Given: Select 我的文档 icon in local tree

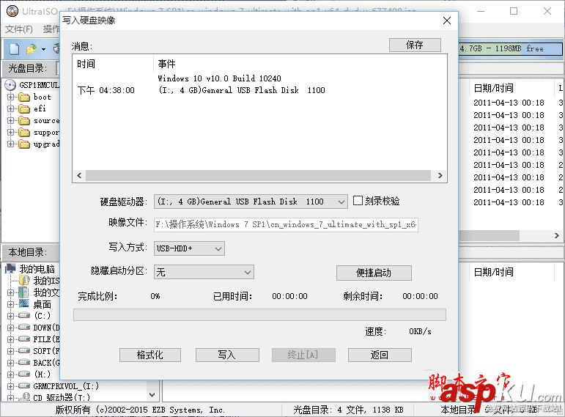Looking at the screenshot, I should [x=24, y=292].
